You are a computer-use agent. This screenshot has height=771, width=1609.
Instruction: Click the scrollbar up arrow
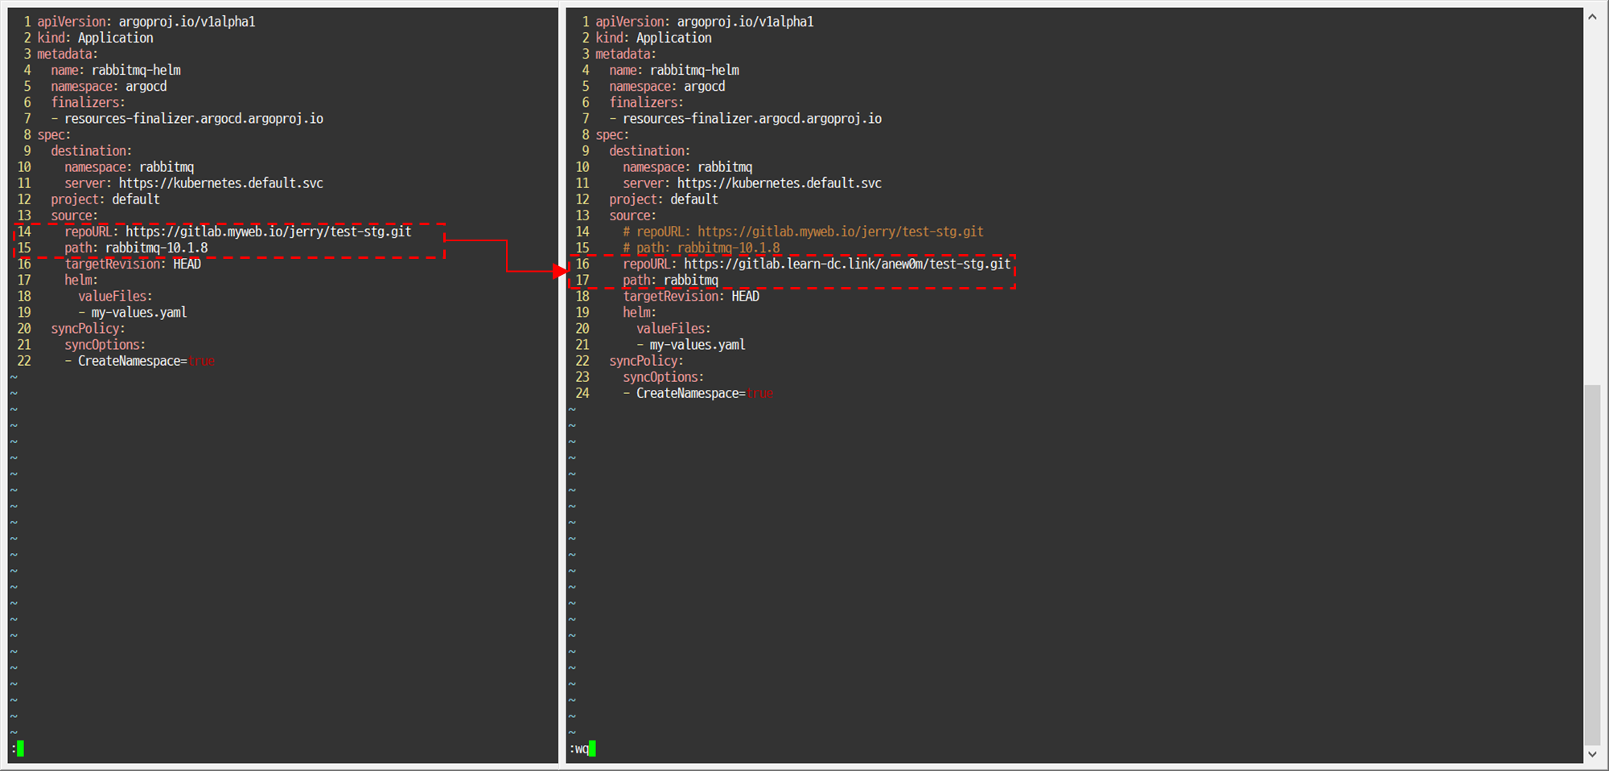click(x=1594, y=15)
